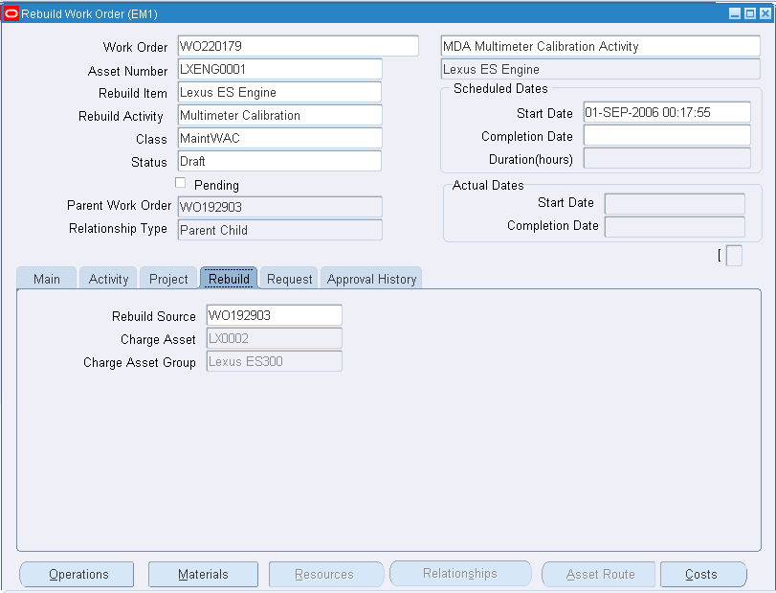
Task: Switch to the Request tab
Action: pyautogui.click(x=289, y=278)
